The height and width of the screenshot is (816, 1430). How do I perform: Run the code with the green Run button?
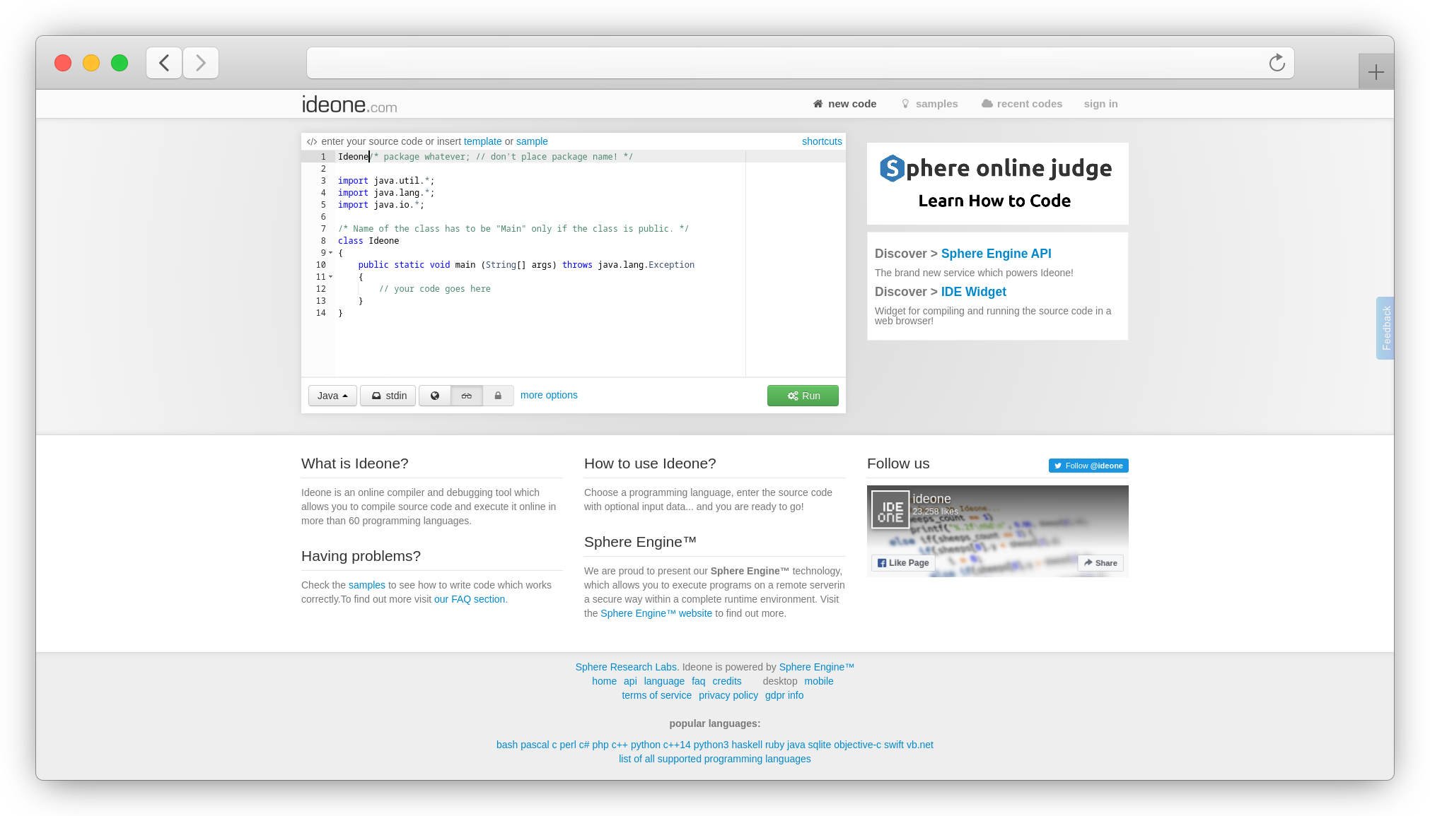[803, 396]
